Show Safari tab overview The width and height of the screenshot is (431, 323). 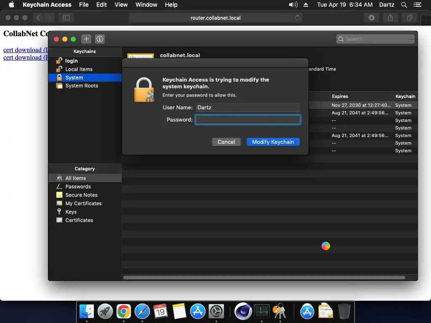(x=409, y=18)
